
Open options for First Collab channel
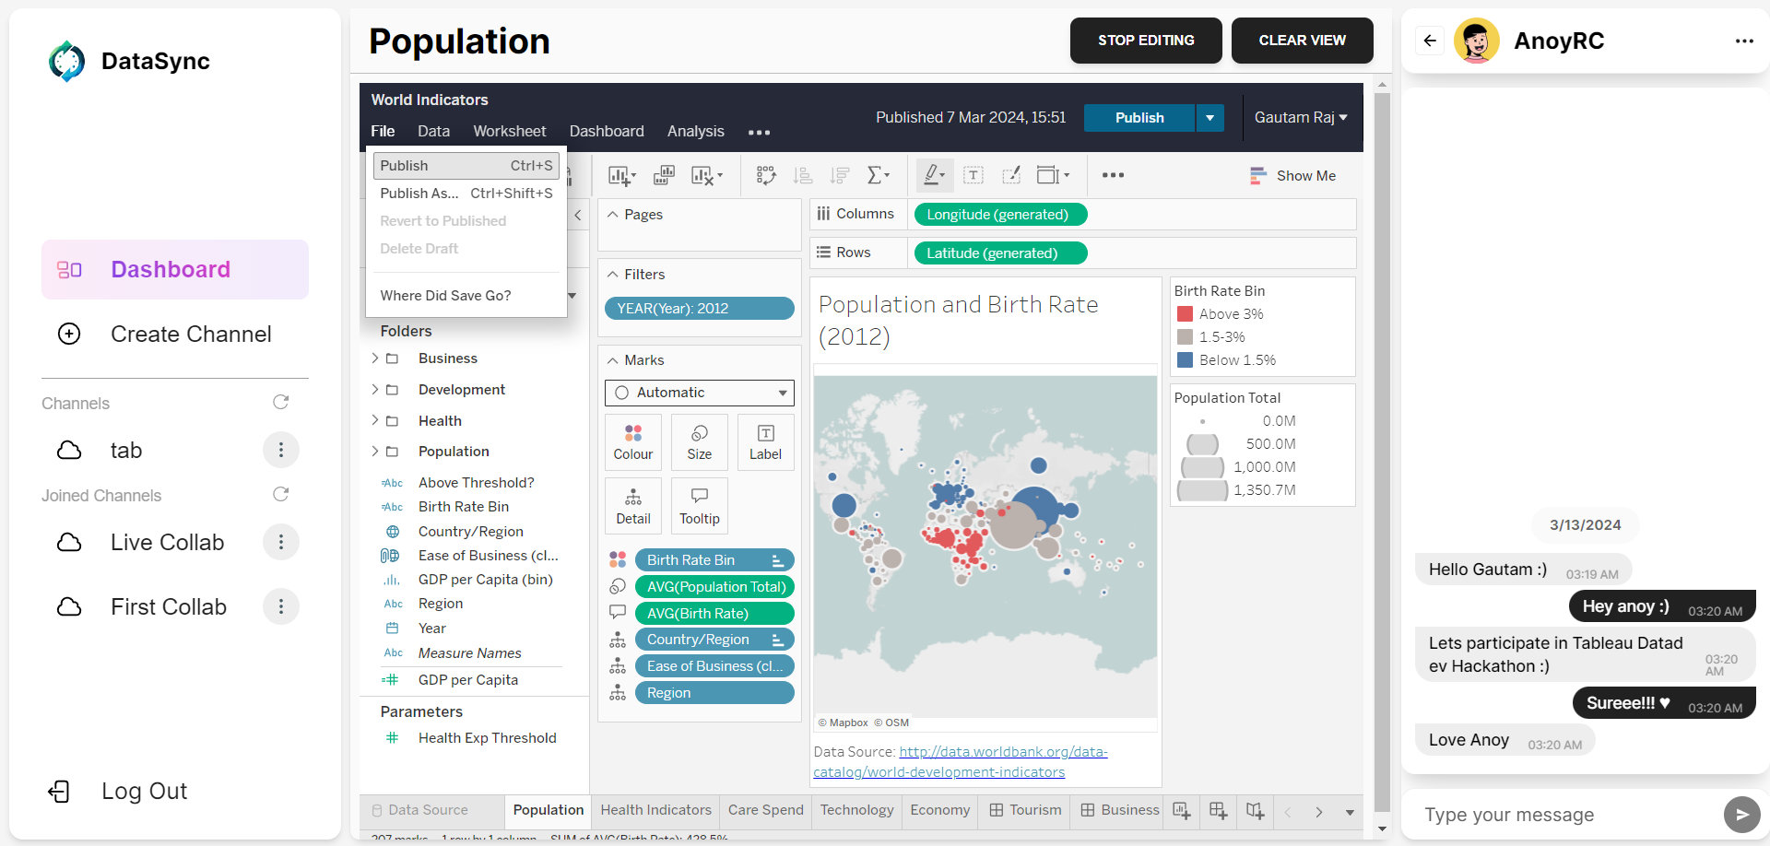click(281, 606)
